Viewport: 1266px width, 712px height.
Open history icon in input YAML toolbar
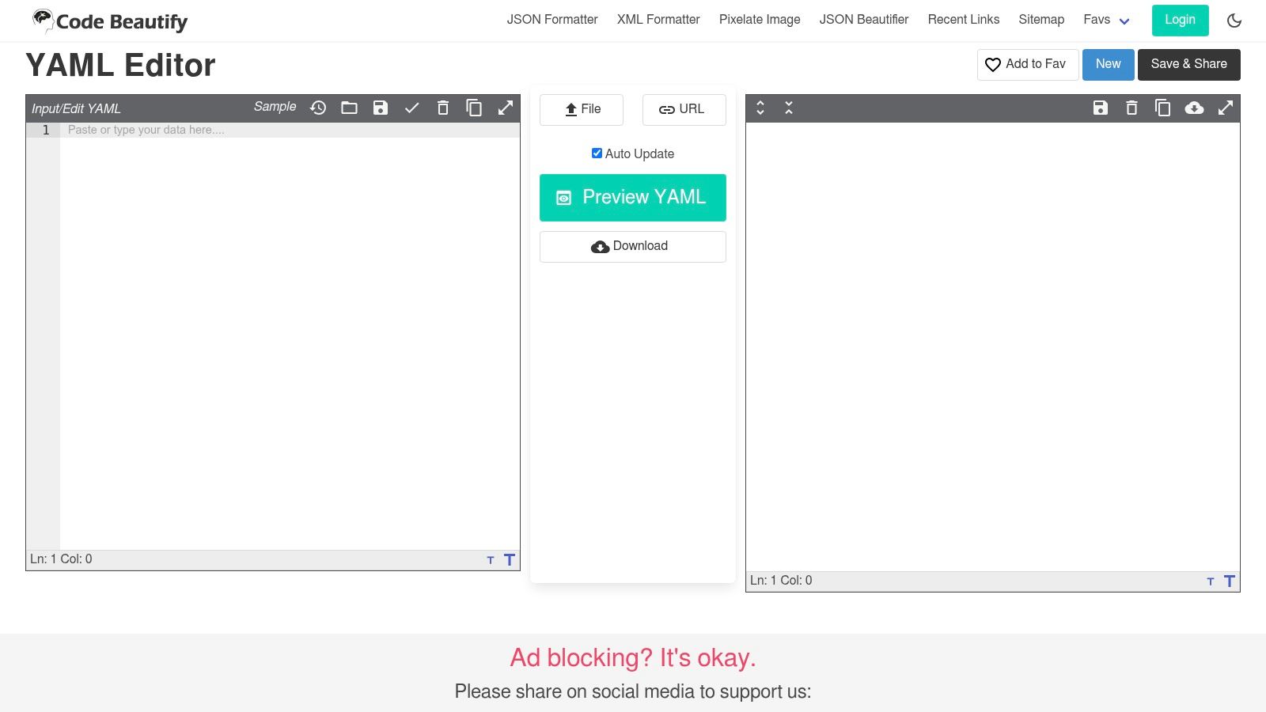tap(318, 108)
